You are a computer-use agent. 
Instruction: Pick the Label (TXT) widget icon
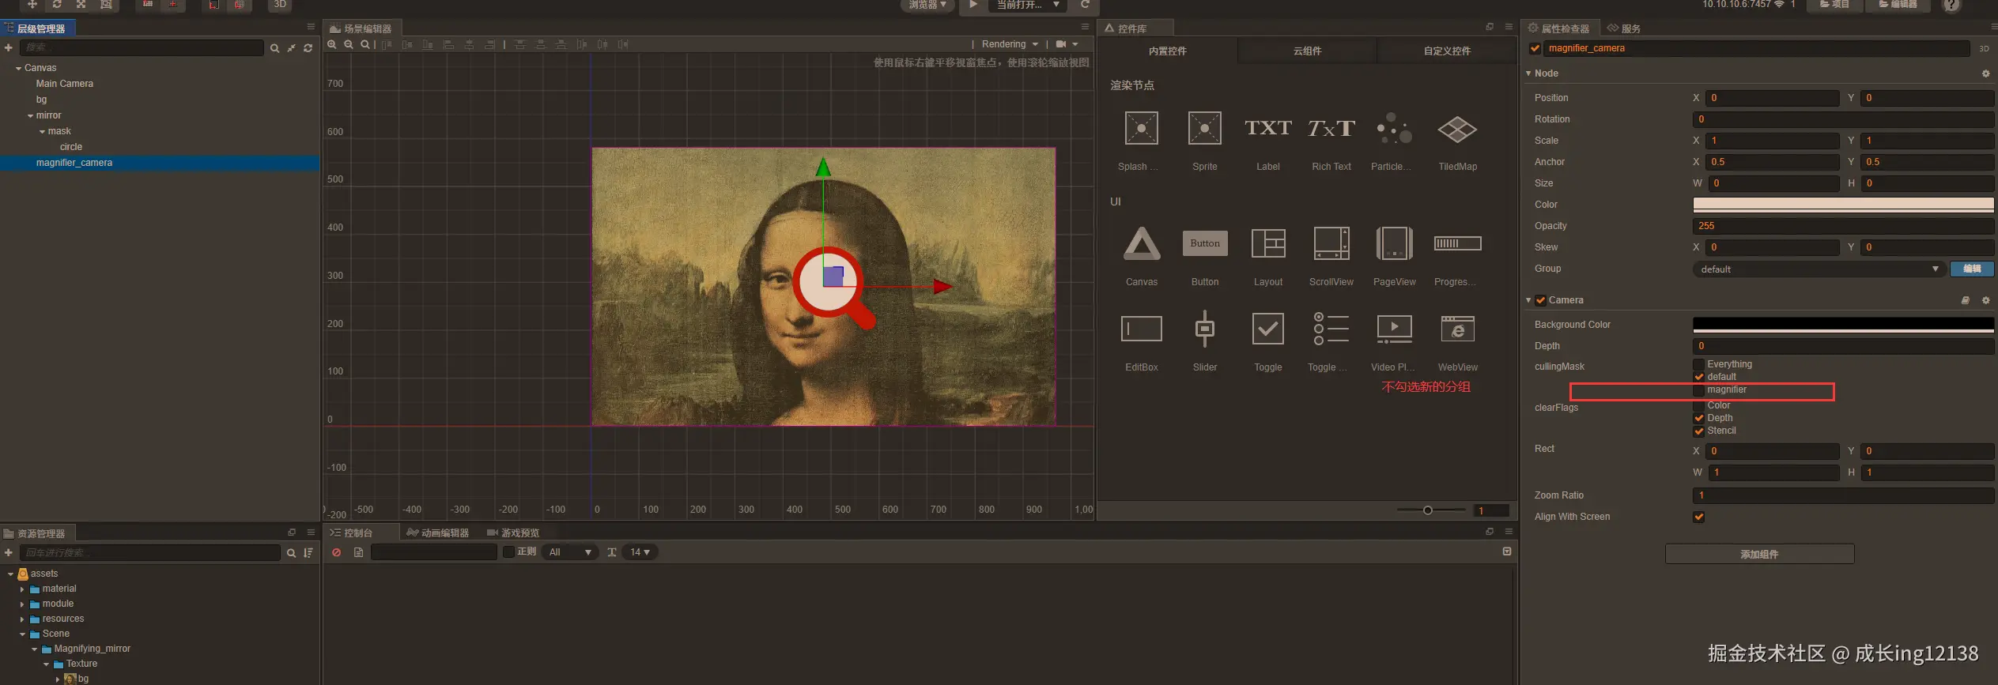tap(1267, 129)
